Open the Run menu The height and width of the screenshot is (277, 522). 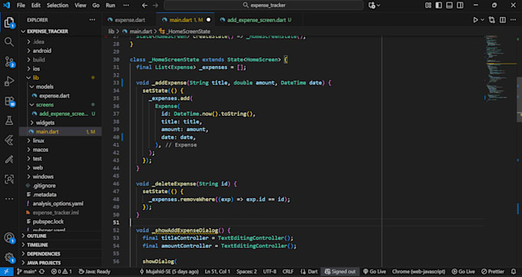pyautogui.click(x=111, y=5)
